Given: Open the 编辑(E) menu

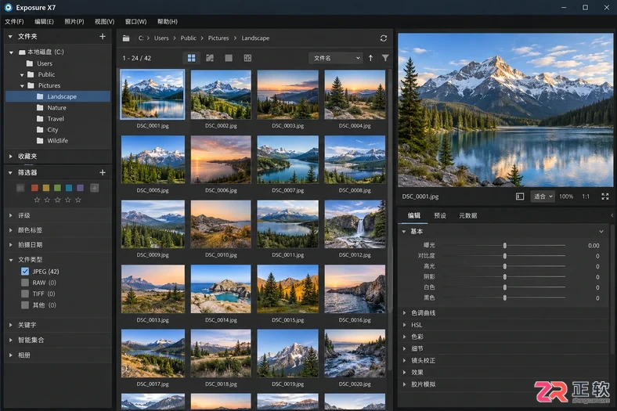Looking at the screenshot, I should click(x=44, y=22).
